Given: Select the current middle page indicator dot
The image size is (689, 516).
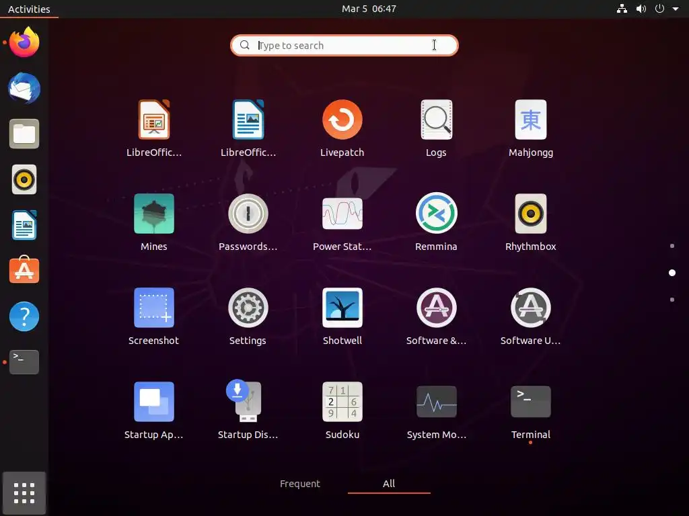Looking at the screenshot, I should point(672,273).
